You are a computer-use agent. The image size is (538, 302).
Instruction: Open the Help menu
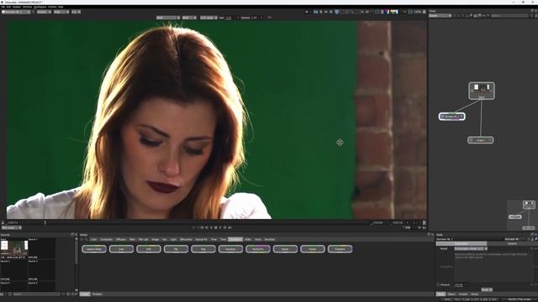point(61,7)
